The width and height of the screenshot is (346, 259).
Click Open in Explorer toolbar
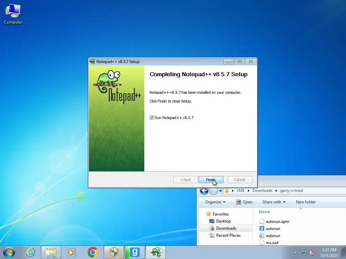click(x=244, y=202)
